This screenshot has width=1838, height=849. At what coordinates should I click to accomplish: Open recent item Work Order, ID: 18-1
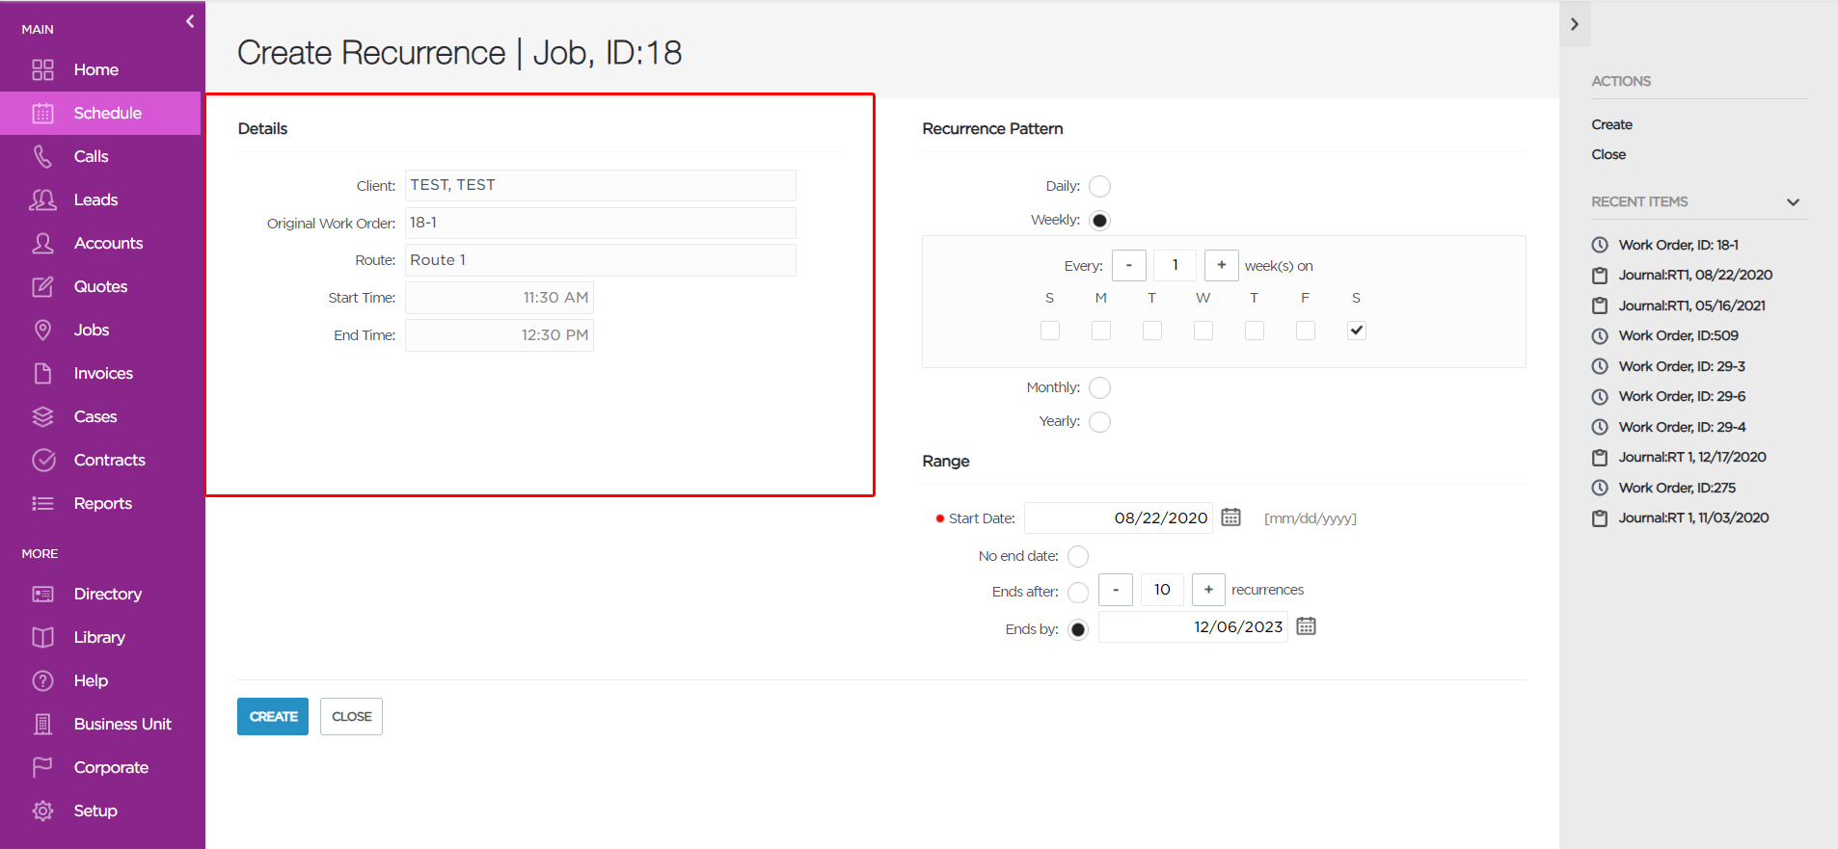[x=1678, y=245]
